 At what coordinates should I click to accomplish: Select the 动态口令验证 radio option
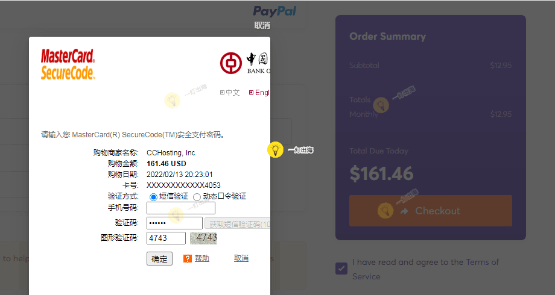click(x=197, y=196)
